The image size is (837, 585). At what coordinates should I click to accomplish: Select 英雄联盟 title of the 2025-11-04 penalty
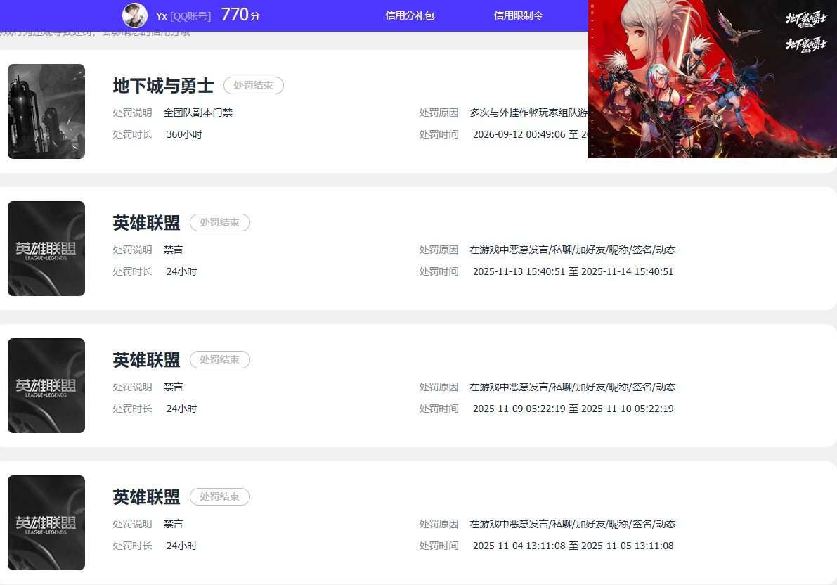click(x=146, y=497)
